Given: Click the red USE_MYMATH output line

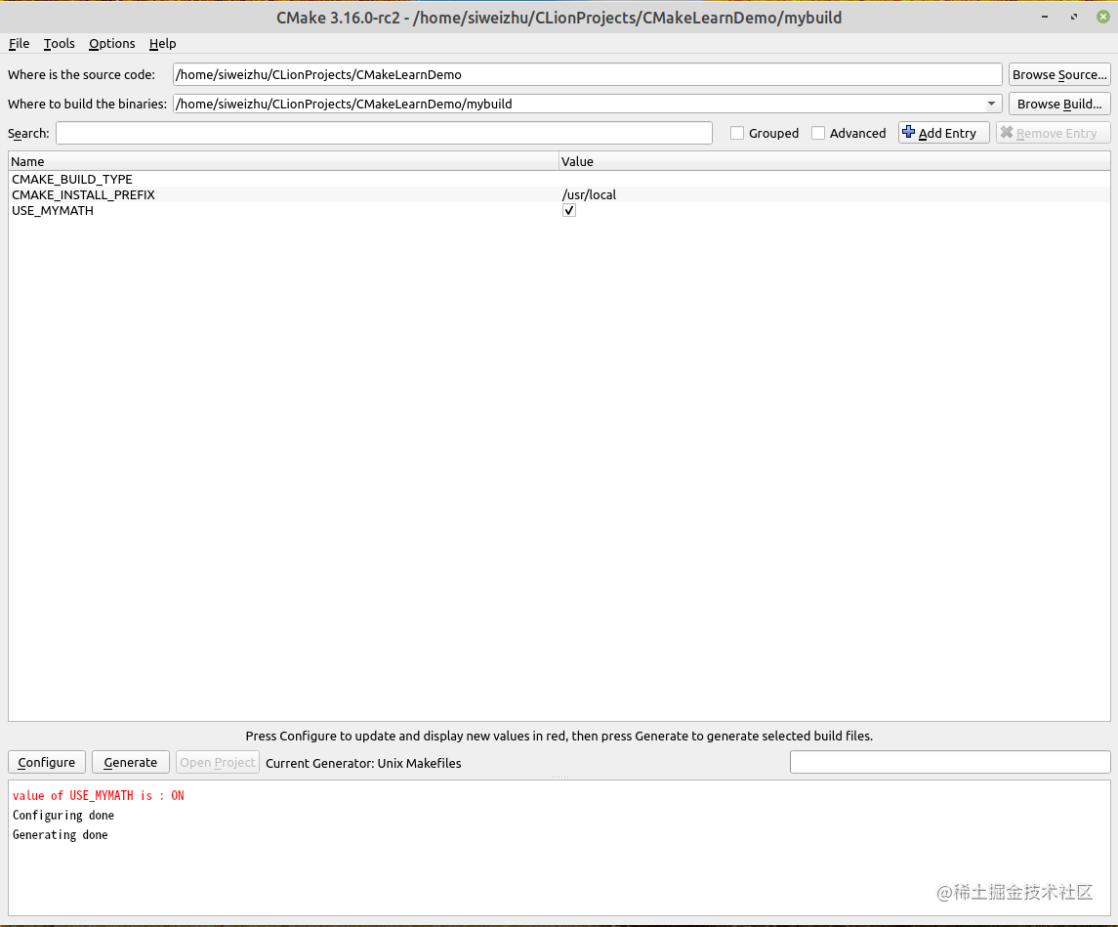Looking at the screenshot, I should (99, 796).
